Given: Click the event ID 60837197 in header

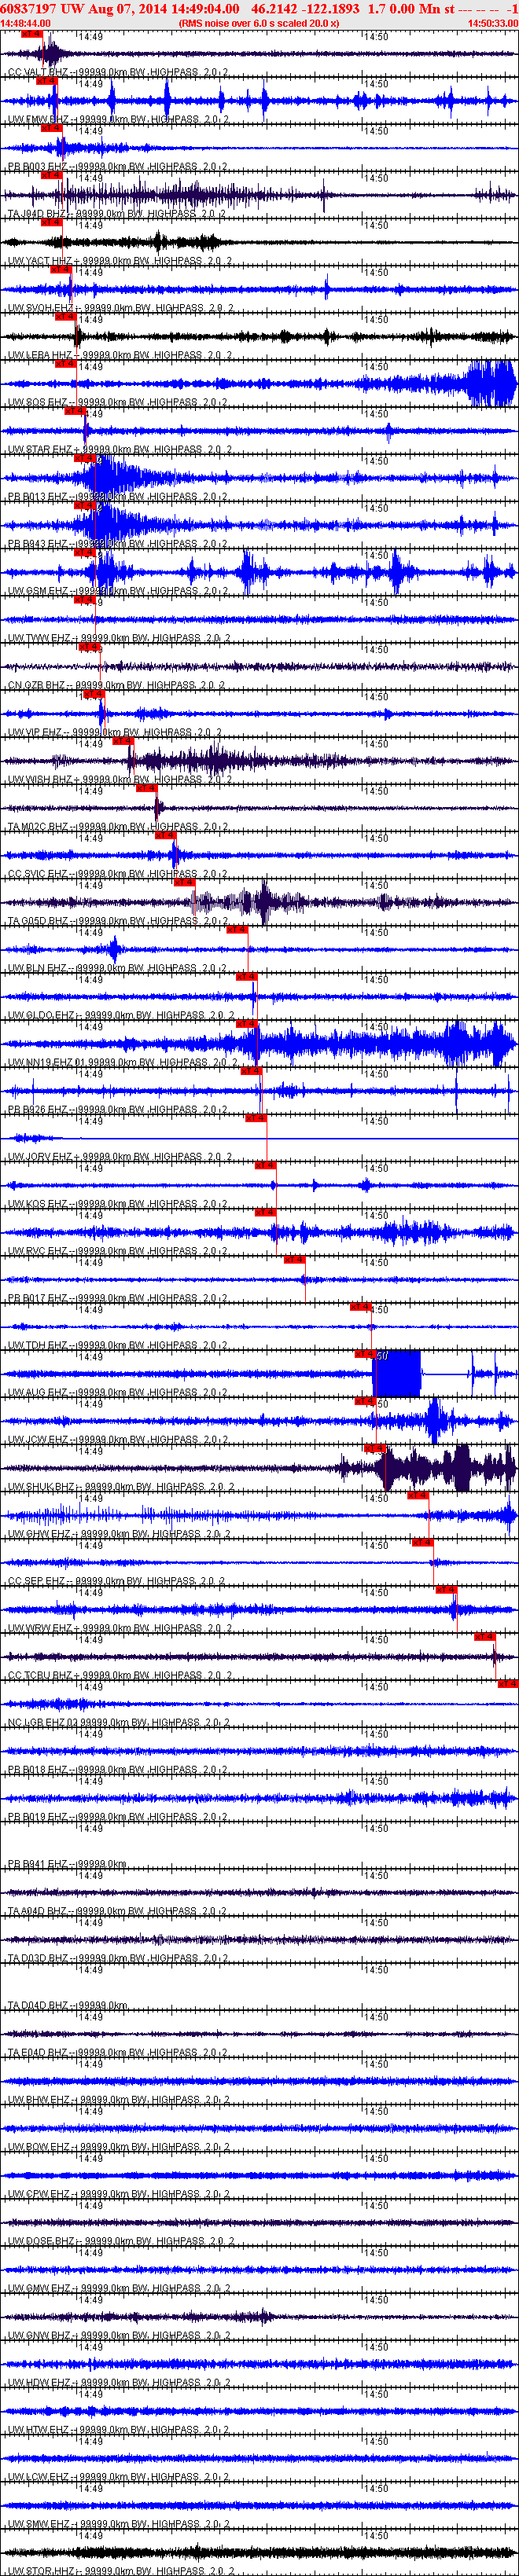Looking at the screenshot, I should pos(29,9).
